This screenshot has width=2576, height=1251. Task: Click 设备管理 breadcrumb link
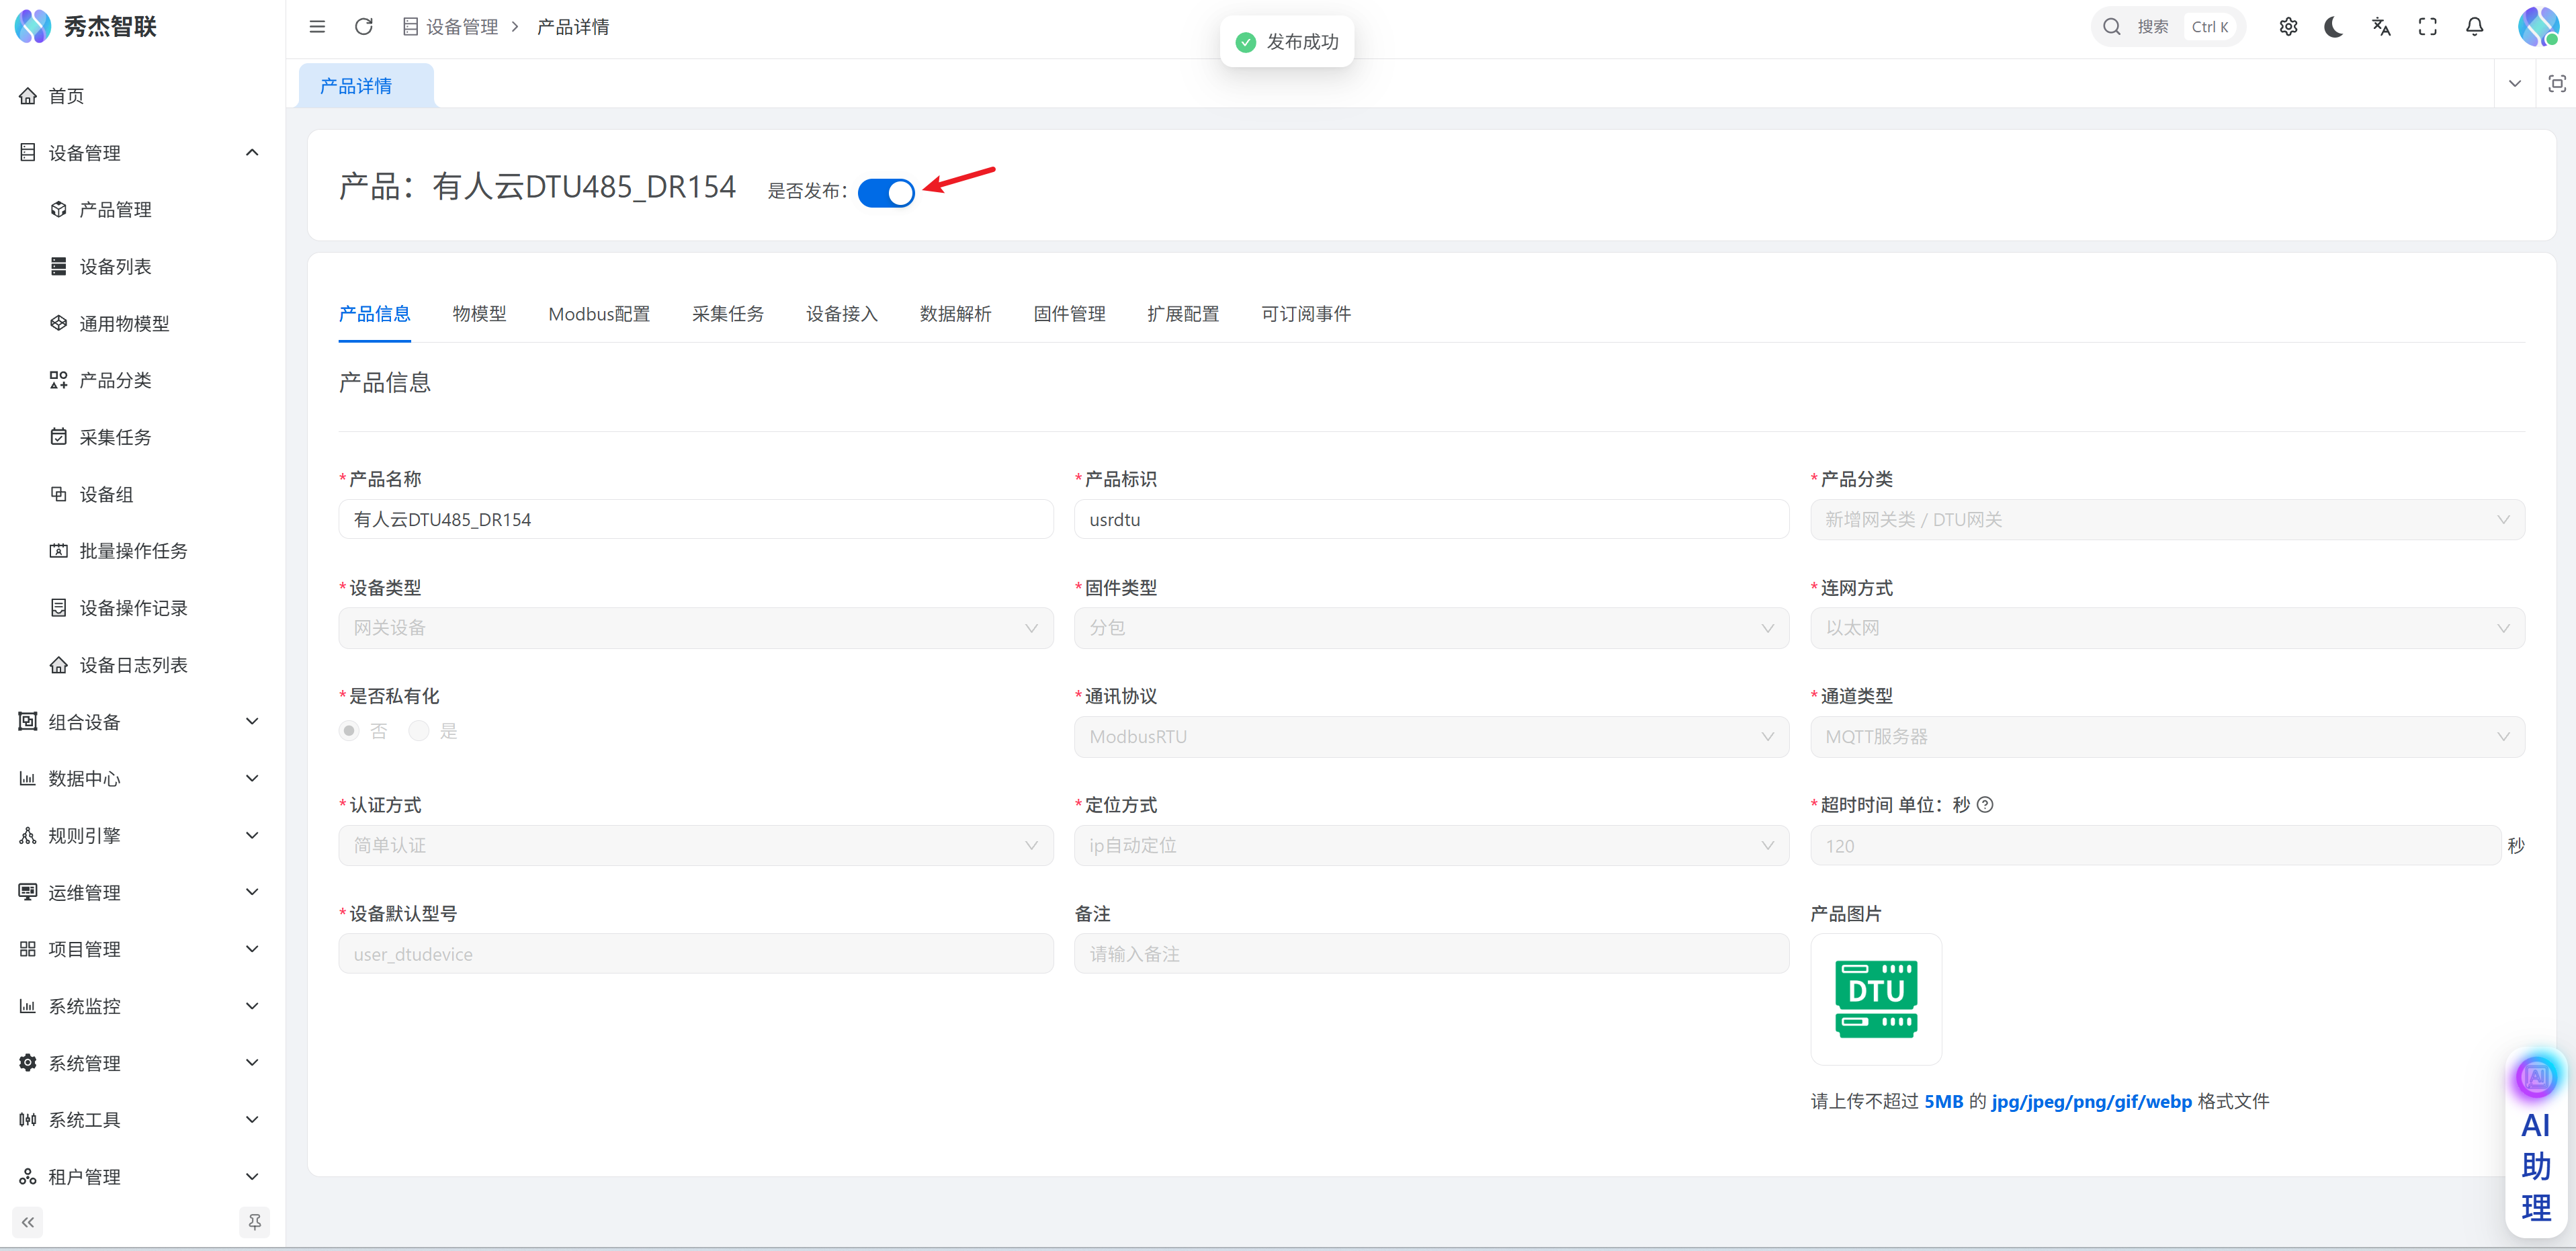pos(461,27)
